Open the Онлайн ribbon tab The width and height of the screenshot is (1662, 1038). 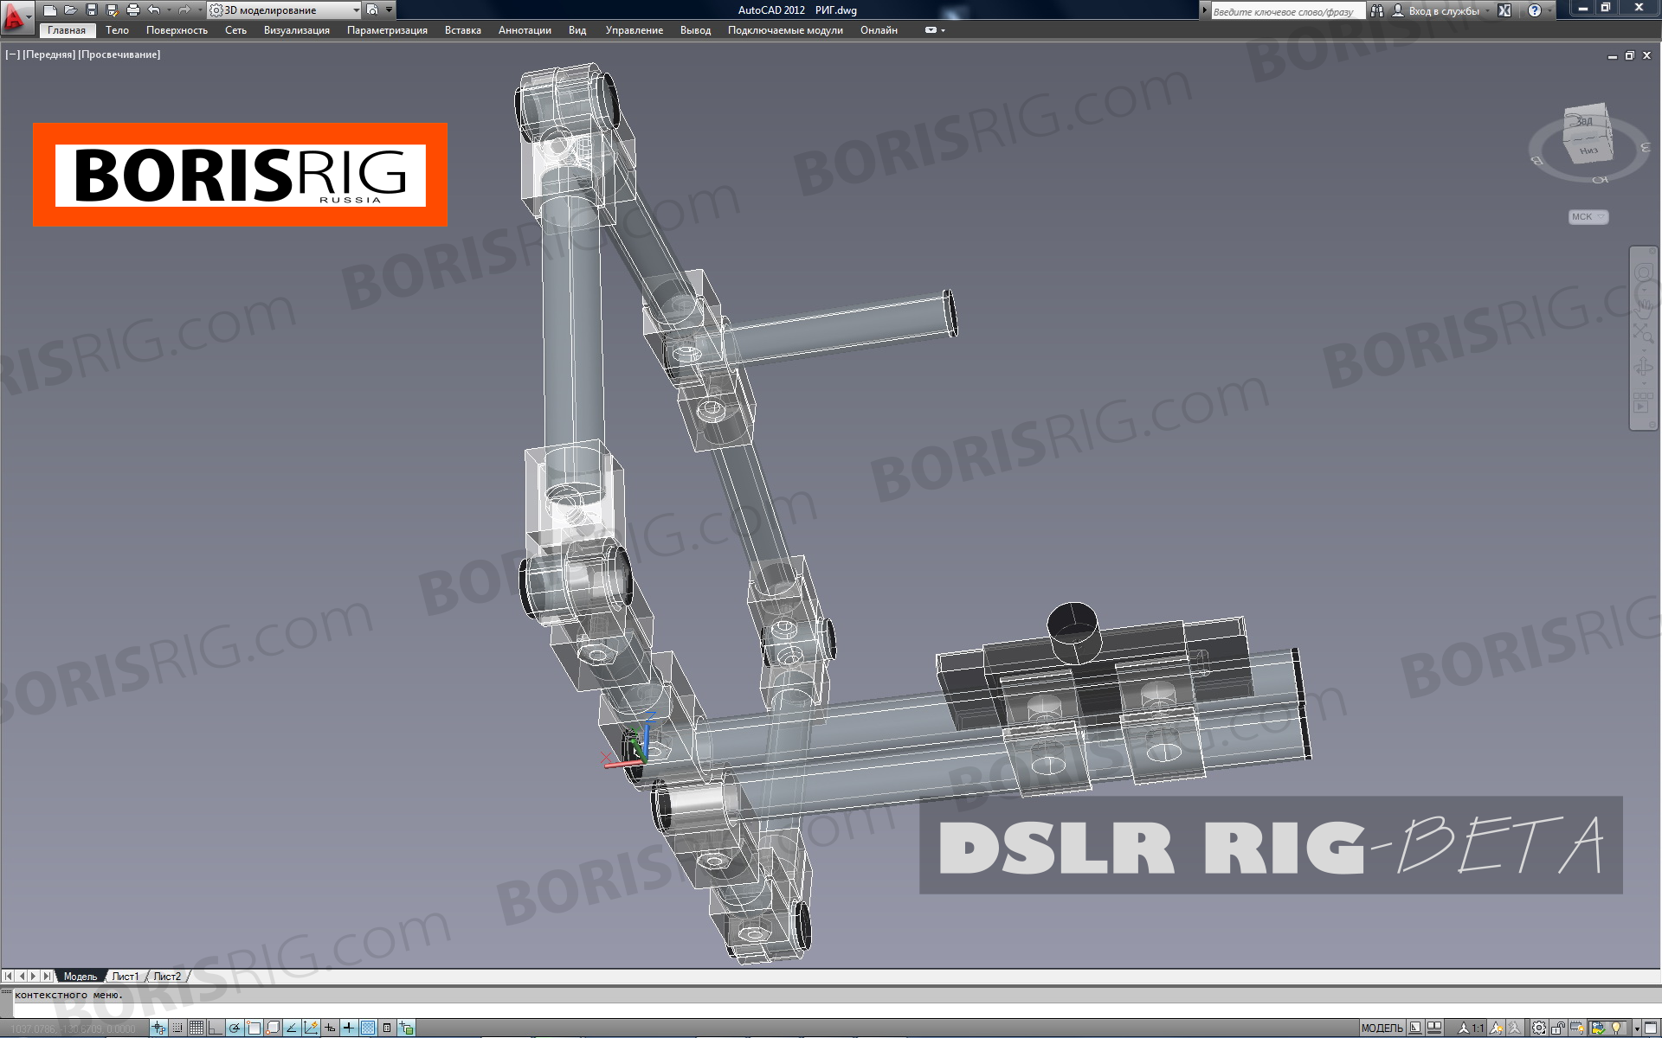(879, 30)
